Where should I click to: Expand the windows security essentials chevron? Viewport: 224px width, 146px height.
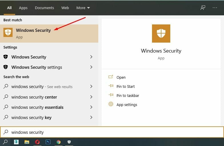(x=91, y=107)
